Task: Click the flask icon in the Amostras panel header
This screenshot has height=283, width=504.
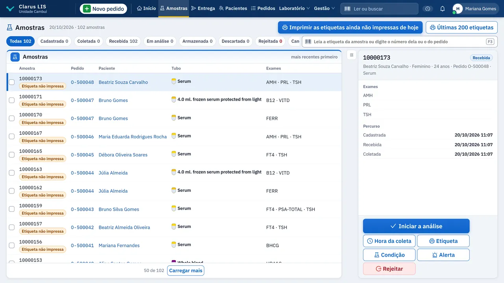Action: [x=15, y=57]
